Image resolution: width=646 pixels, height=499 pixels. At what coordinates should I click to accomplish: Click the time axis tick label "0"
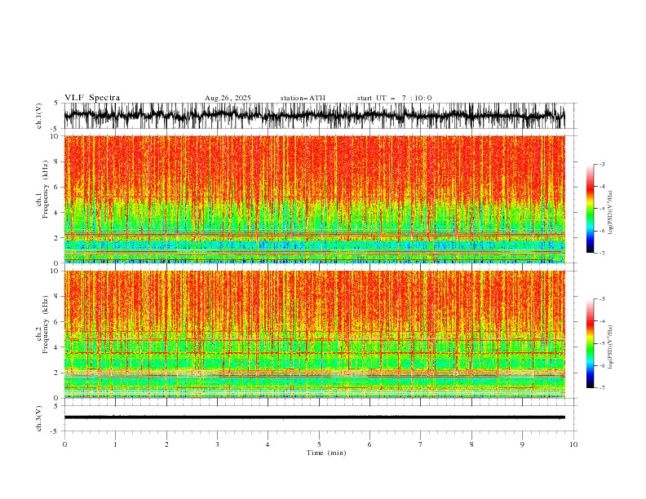coord(64,444)
